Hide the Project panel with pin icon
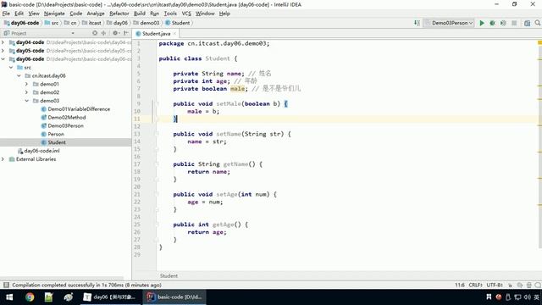The width and height of the screenshot is (542, 305). [x=126, y=33]
